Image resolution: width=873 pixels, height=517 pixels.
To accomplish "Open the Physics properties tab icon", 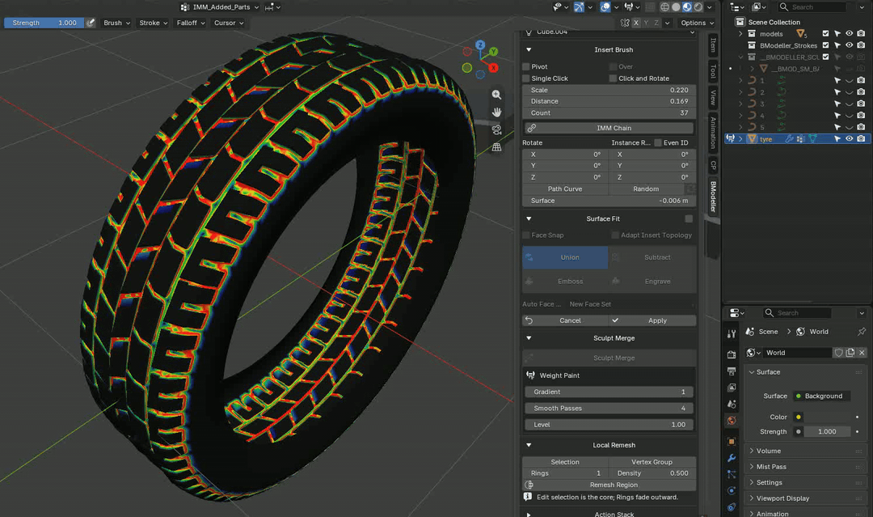I will pyautogui.click(x=732, y=491).
